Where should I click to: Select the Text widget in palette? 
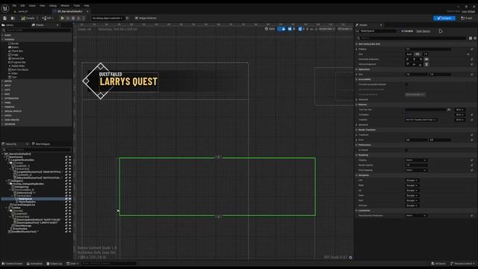coord(13,77)
